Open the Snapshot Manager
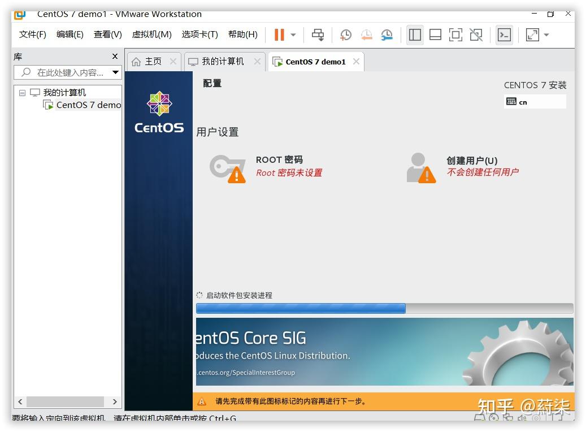Image resolution: width=586 pixels, height=432 pixels. 387,34
